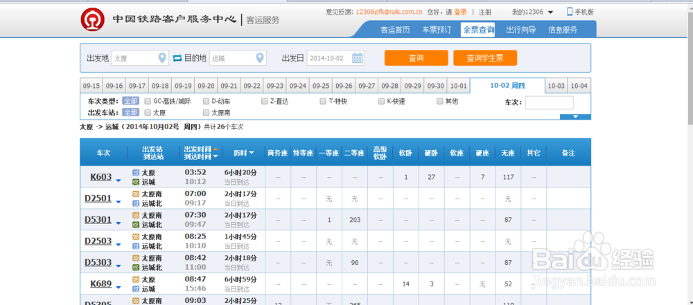The height and width of the screenshot is (305, 693).
Task: Open the departure station location pin icon
Action: coord(162,58)
